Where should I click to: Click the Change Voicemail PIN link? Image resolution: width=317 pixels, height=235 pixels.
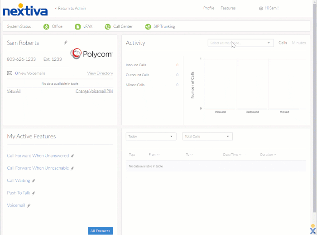click(94, 91)
